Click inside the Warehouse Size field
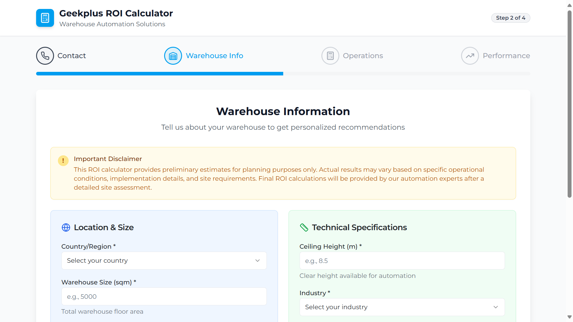573x322 pixels. point(164,296)
